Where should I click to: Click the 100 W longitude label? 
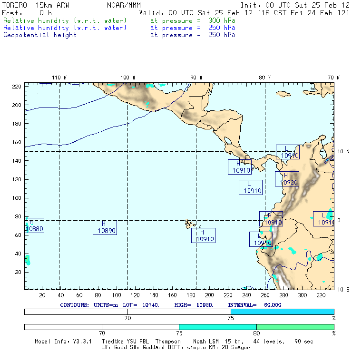[128, 78]
